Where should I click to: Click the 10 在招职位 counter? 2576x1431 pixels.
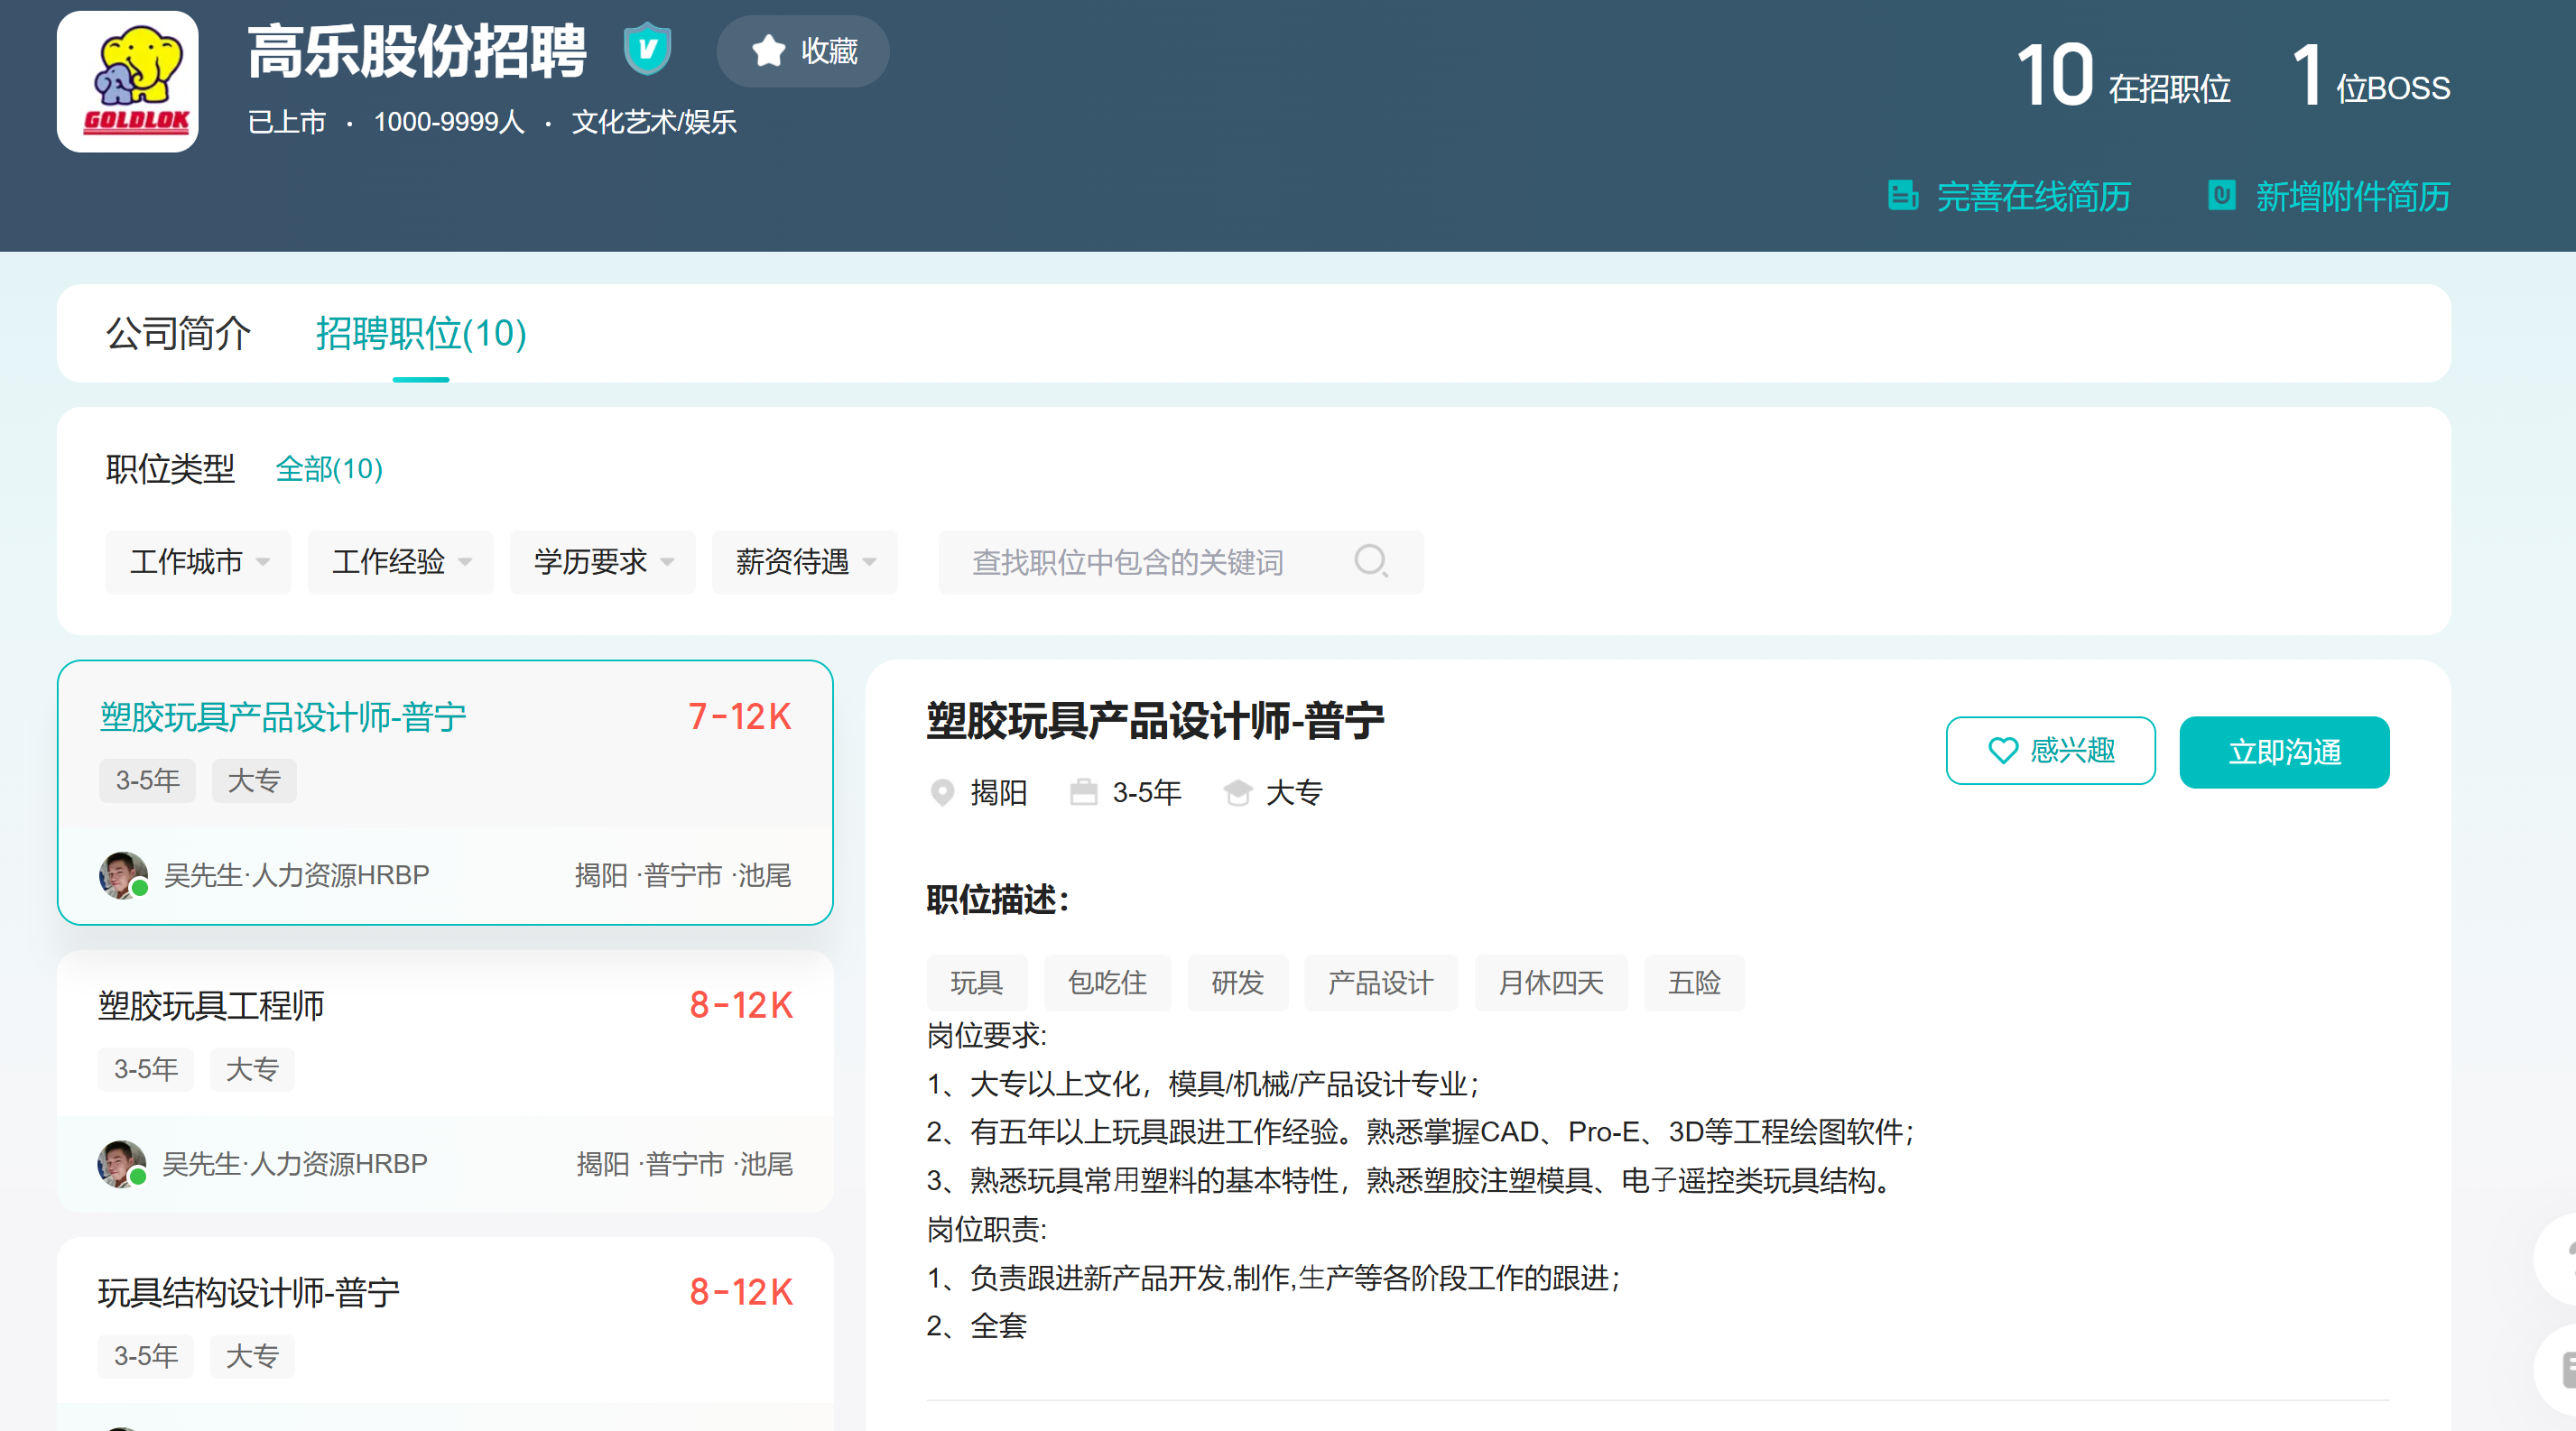2123,76
